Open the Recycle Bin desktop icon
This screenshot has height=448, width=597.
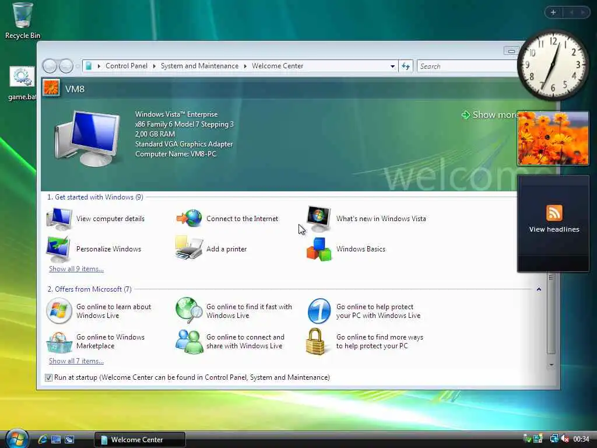click(22, 21)
